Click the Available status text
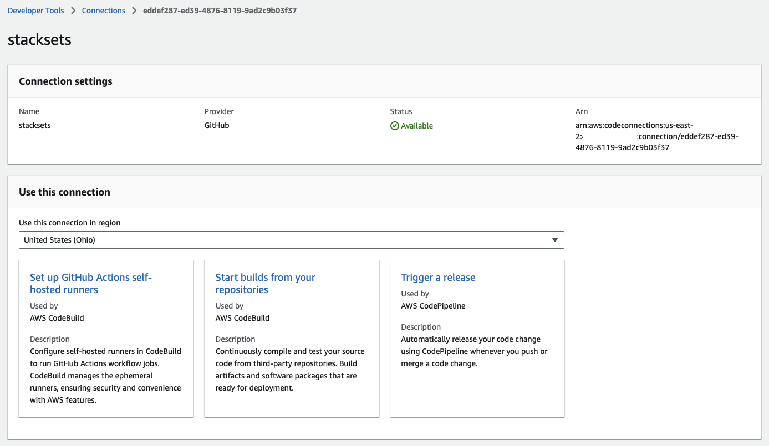Image resolution: width=769 pixels, height=446 pixels. [417, 126]
